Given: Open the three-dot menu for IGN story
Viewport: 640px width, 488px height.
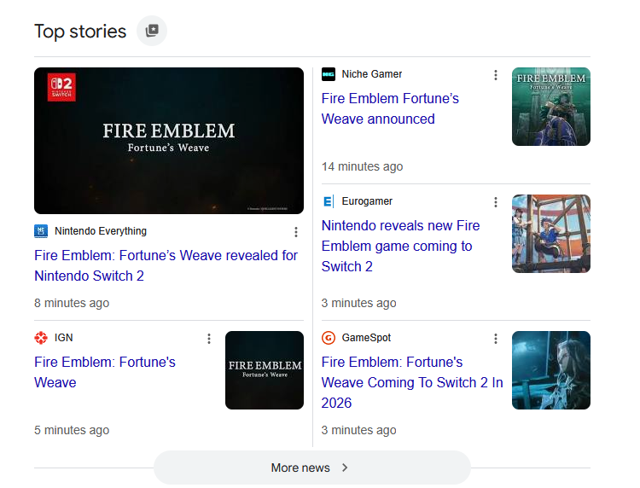Looking at the screenshot, I should pos(209,338).
